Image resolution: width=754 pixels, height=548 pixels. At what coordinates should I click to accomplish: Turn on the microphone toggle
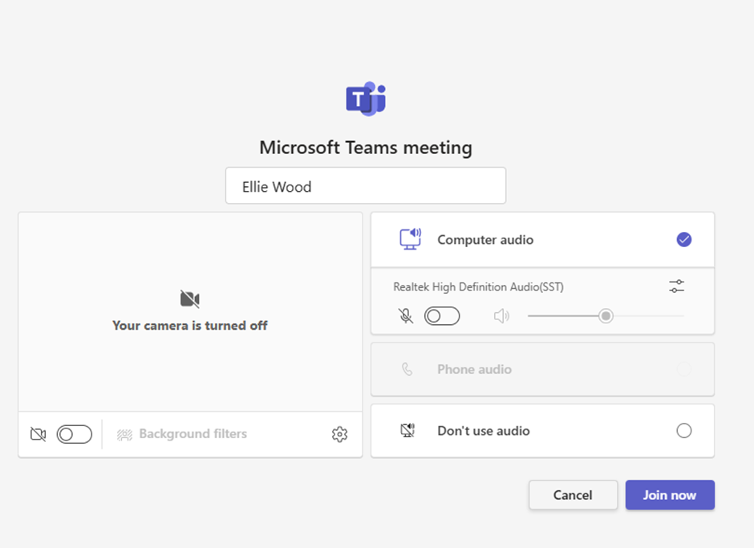[x=442, y=316]
